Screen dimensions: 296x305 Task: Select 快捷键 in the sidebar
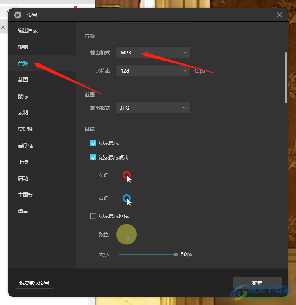pyautogui.click(x=25, y=129)
